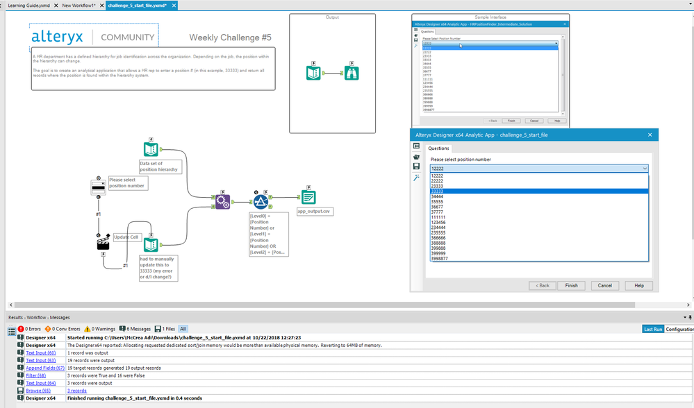The height and width of the screenshot is (408, 694).
Task: Open the Results panel options dropdown arrow
Action: (x=685, y=317)
